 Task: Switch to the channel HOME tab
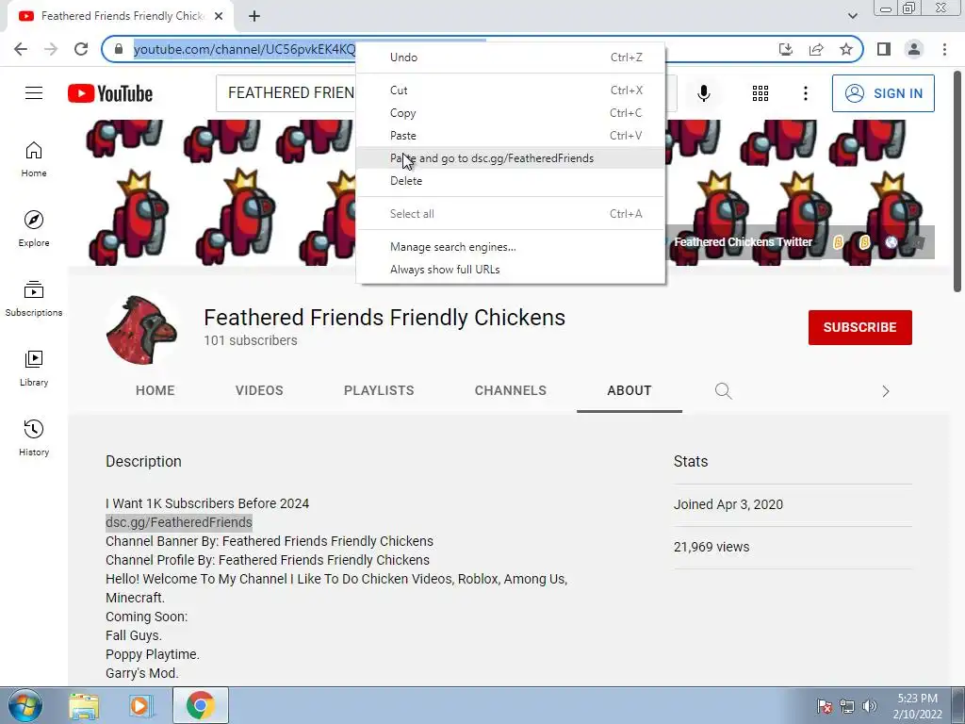click(x=155, y=391)
